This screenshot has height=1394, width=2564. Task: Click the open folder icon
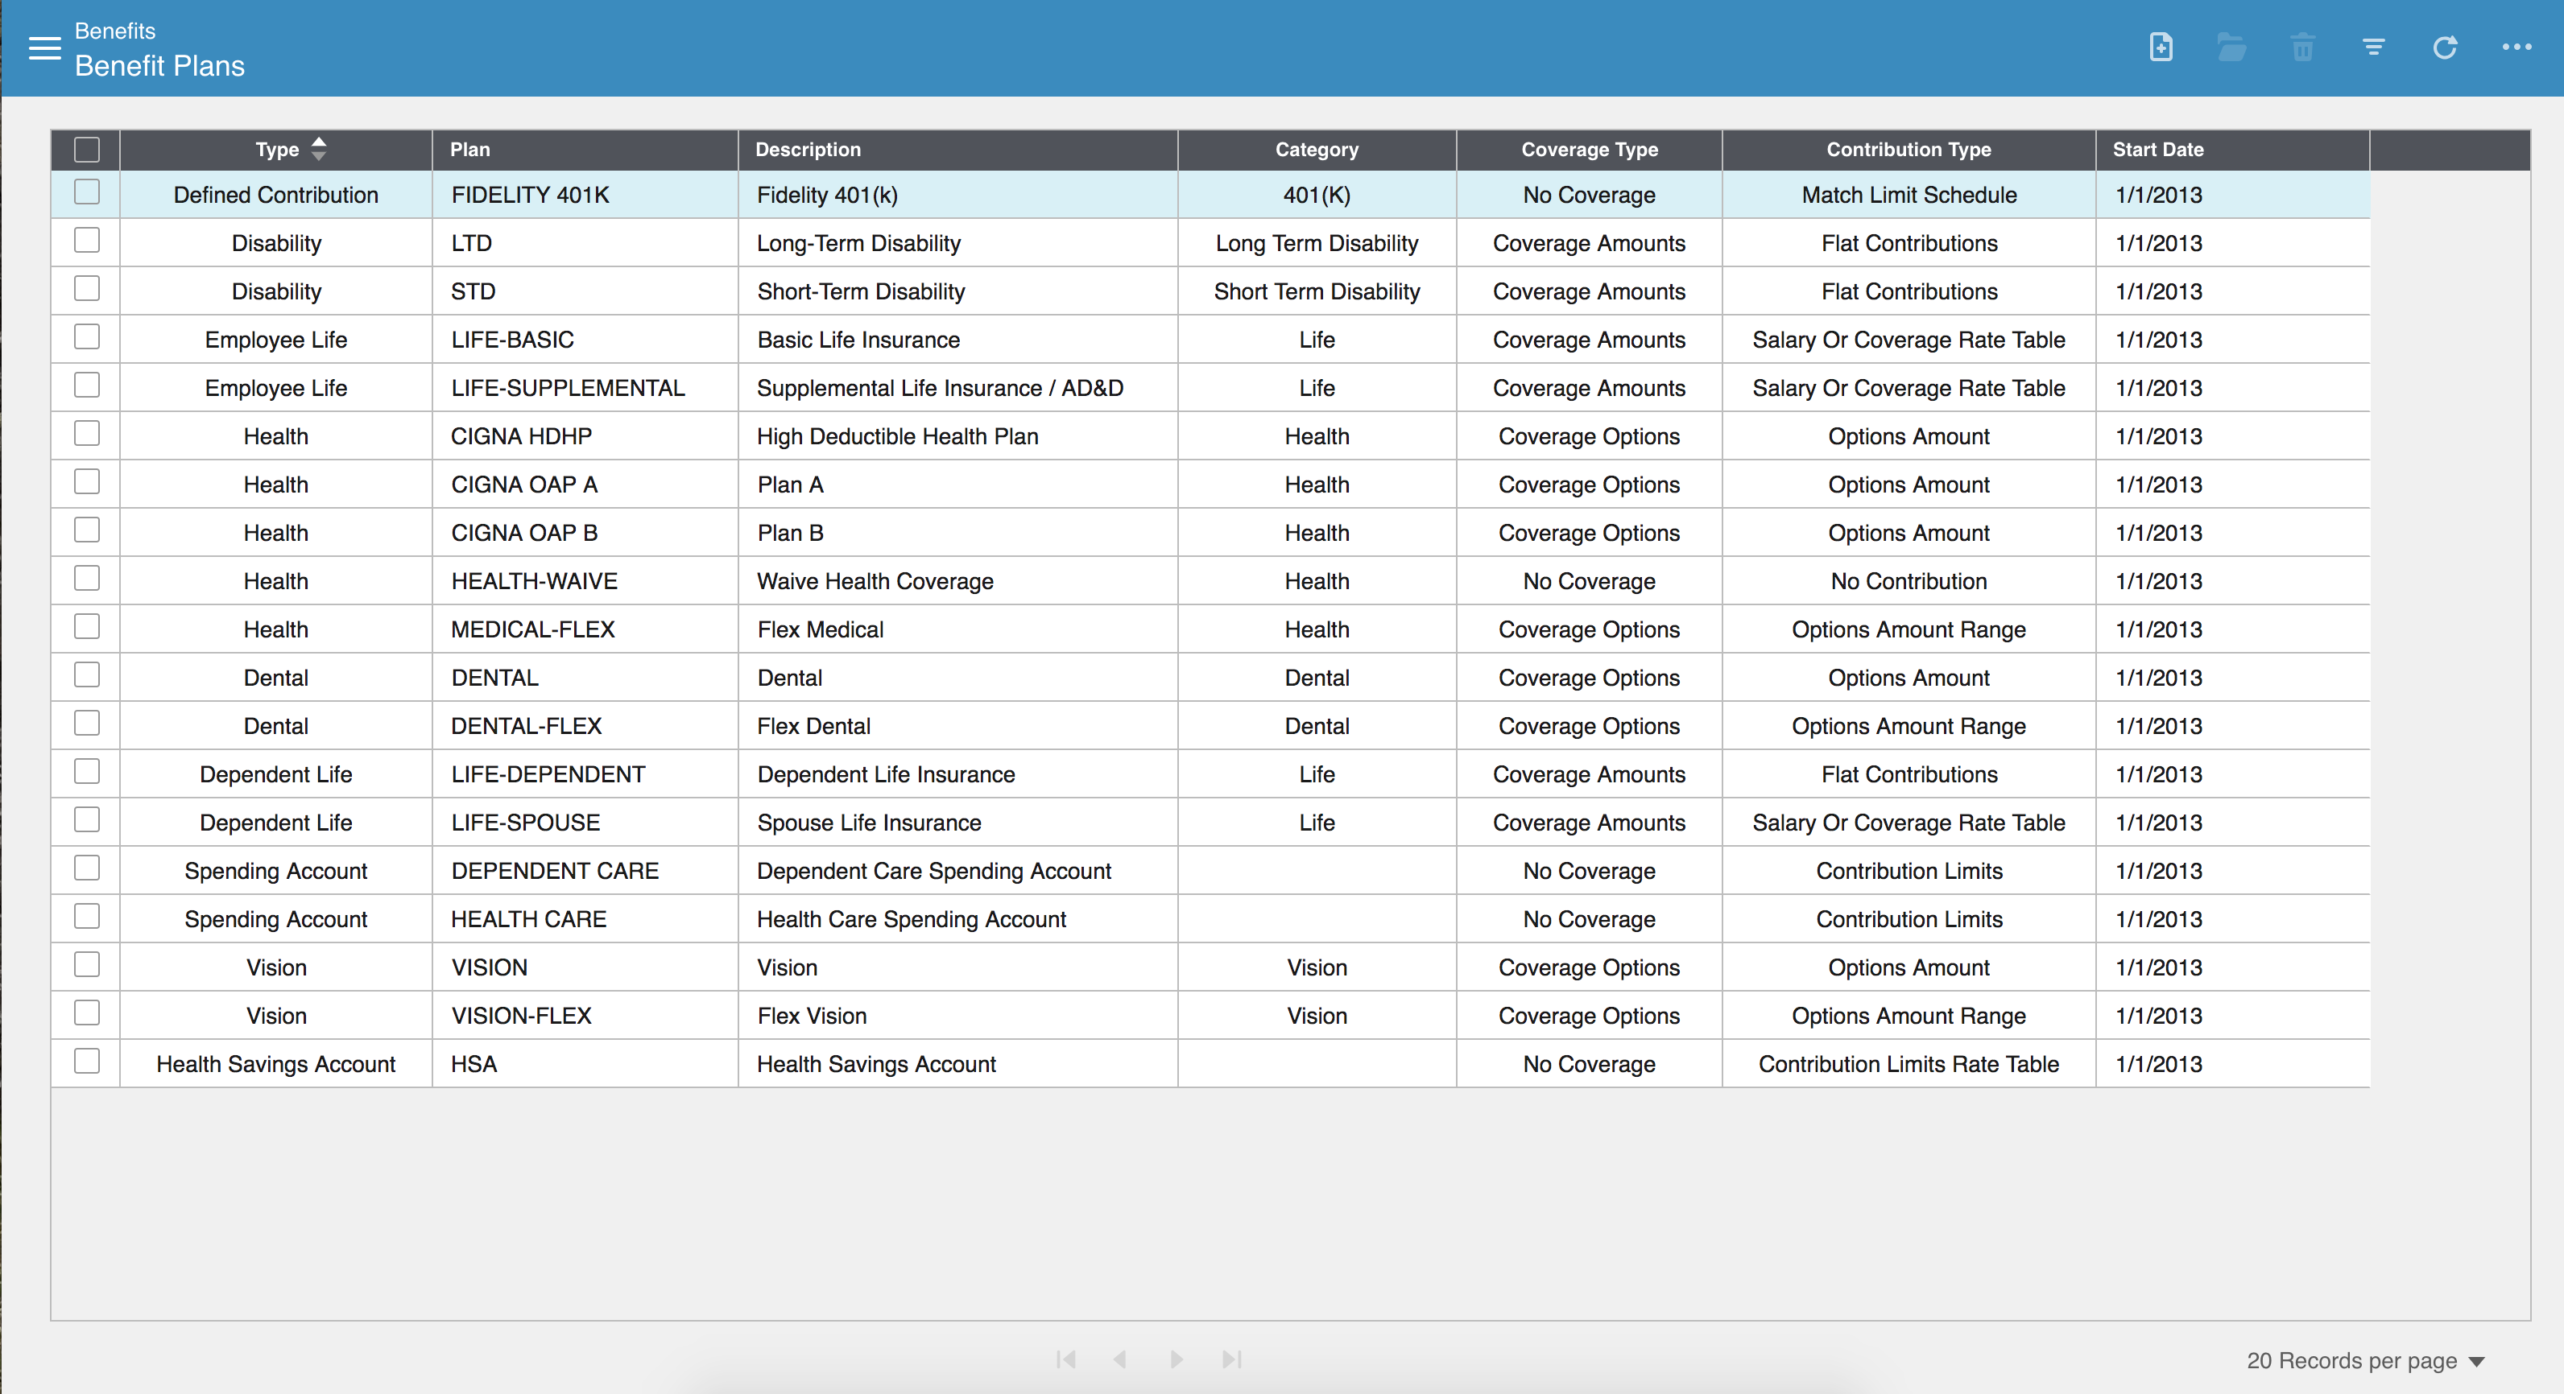(2231, 47)
